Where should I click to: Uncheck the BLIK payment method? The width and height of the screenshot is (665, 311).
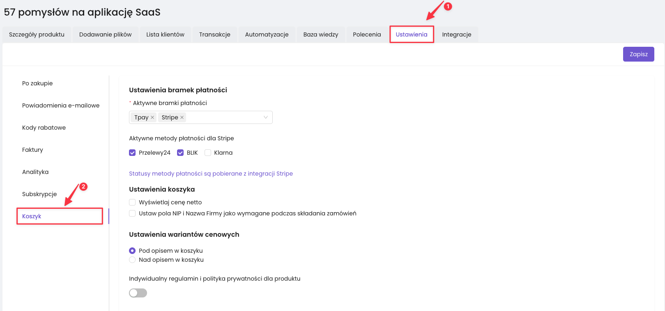point(180,153)
